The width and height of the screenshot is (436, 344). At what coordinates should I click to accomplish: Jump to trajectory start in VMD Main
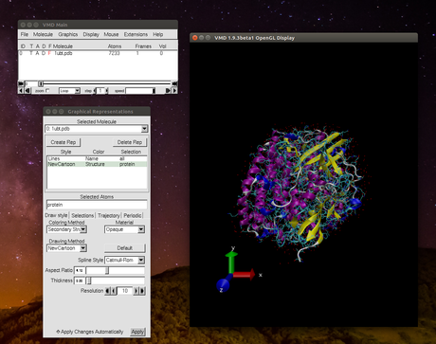[x=21, y=83]
